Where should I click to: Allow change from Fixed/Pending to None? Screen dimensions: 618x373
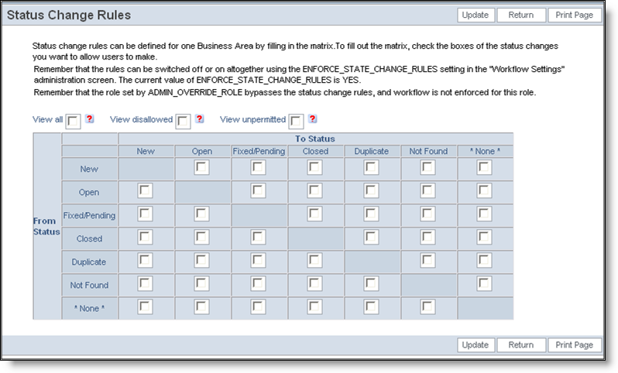pyautogui.click(x=484, y=214)
